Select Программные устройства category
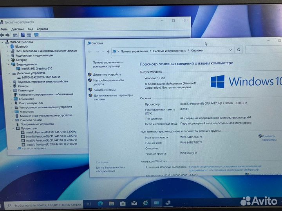 coord(37,124)
